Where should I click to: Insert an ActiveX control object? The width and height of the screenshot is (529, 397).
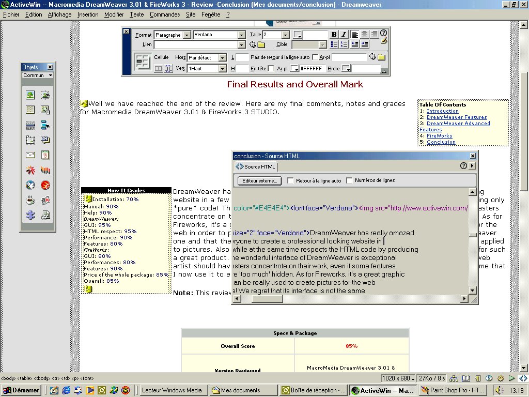click(45, 200)
